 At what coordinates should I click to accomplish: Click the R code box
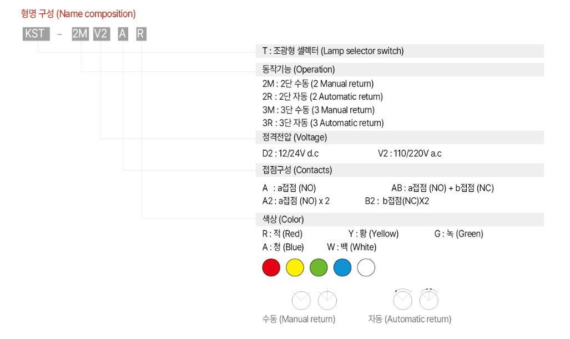click(x=141, y=34)
